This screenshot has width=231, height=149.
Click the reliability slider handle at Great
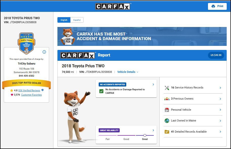click(145, 135)
